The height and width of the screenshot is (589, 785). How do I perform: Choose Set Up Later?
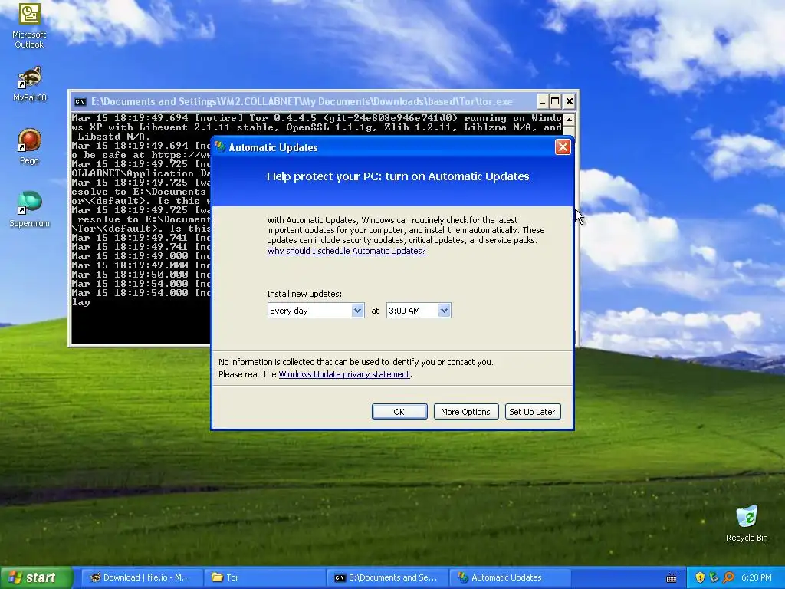(533, 412)
